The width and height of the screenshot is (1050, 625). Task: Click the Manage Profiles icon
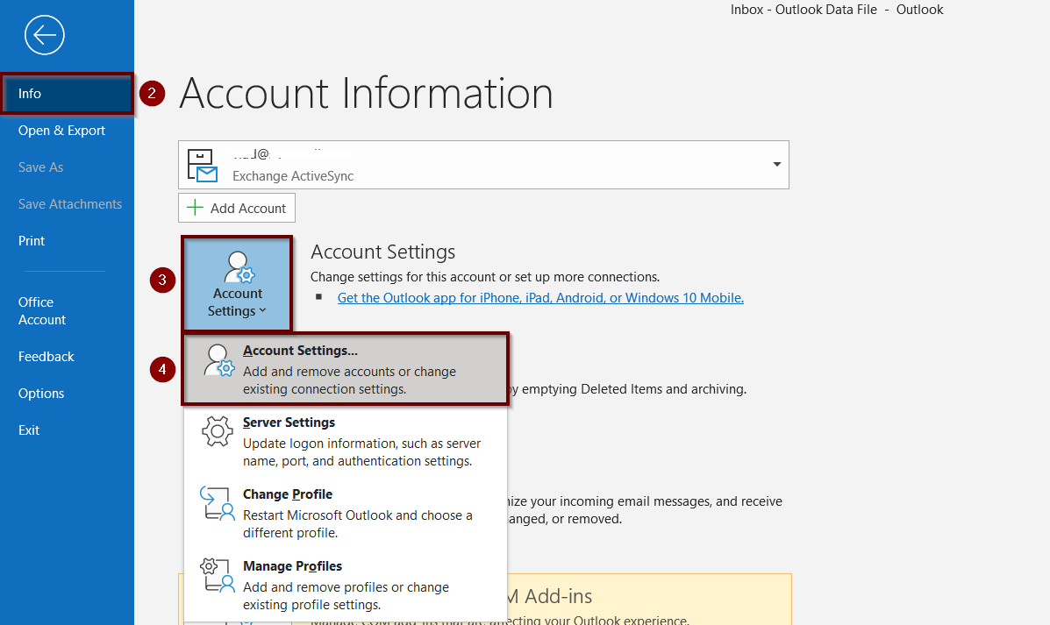(x=218, y=576)
